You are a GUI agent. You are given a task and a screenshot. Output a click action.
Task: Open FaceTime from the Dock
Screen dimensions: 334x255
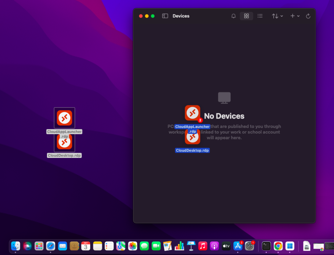tap(156, 246)
